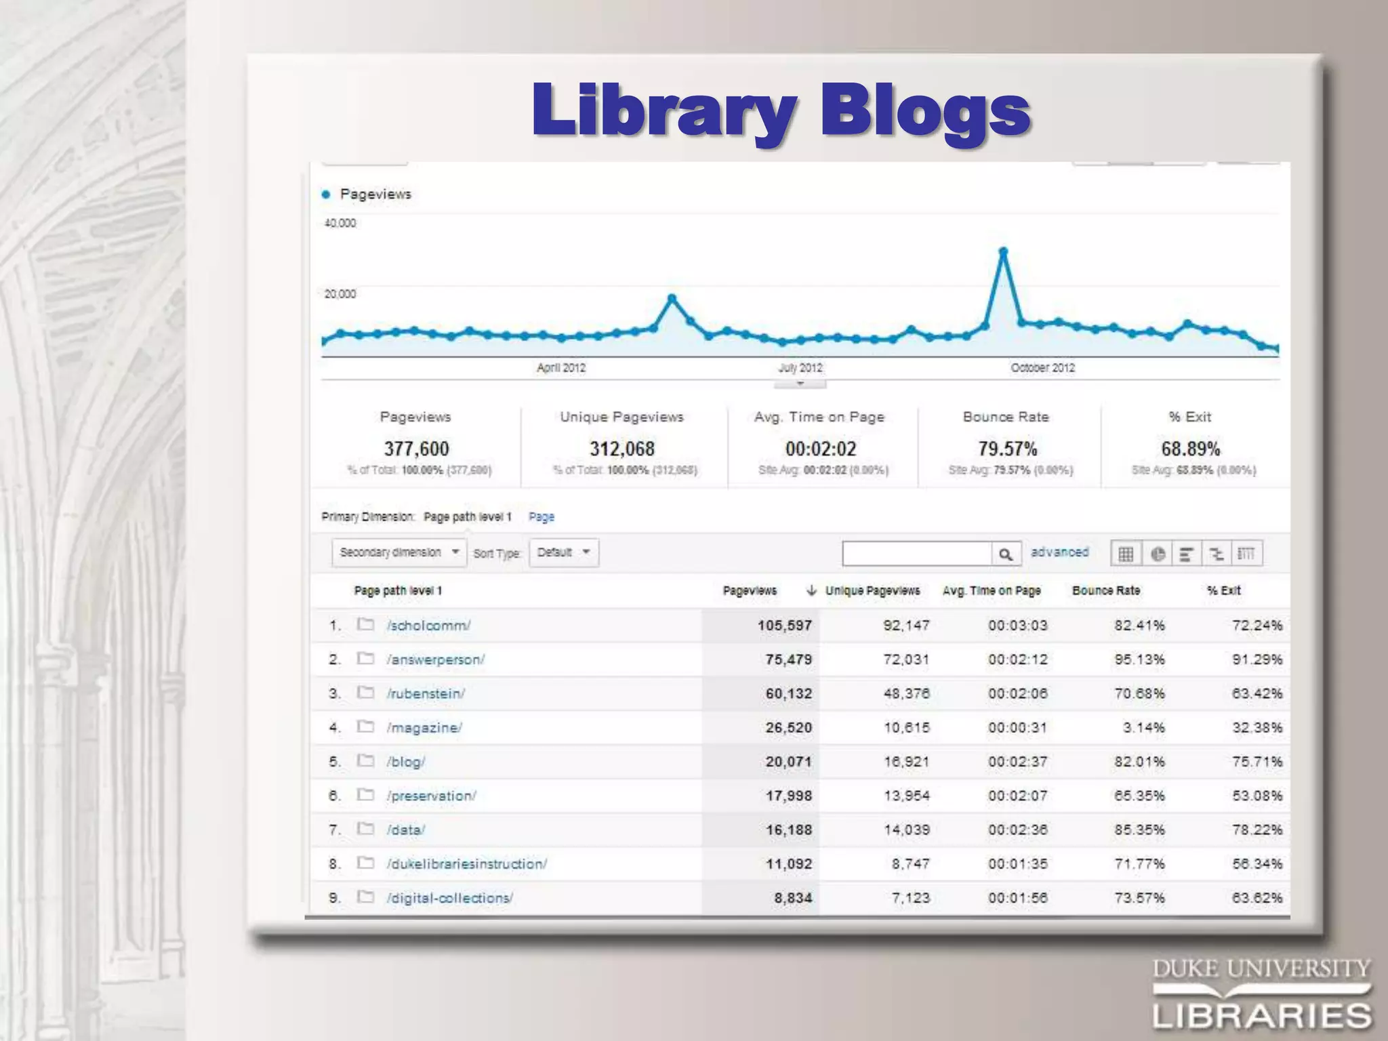This screenshot has height=1041, width=1388.
Task: Open the /rubenstein/ path link
Action: pos(426,693)
